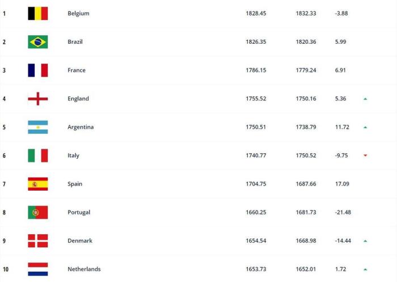Select the Portugal team name
The height and width of the screenshot is (282, 397).
[78, 212]
